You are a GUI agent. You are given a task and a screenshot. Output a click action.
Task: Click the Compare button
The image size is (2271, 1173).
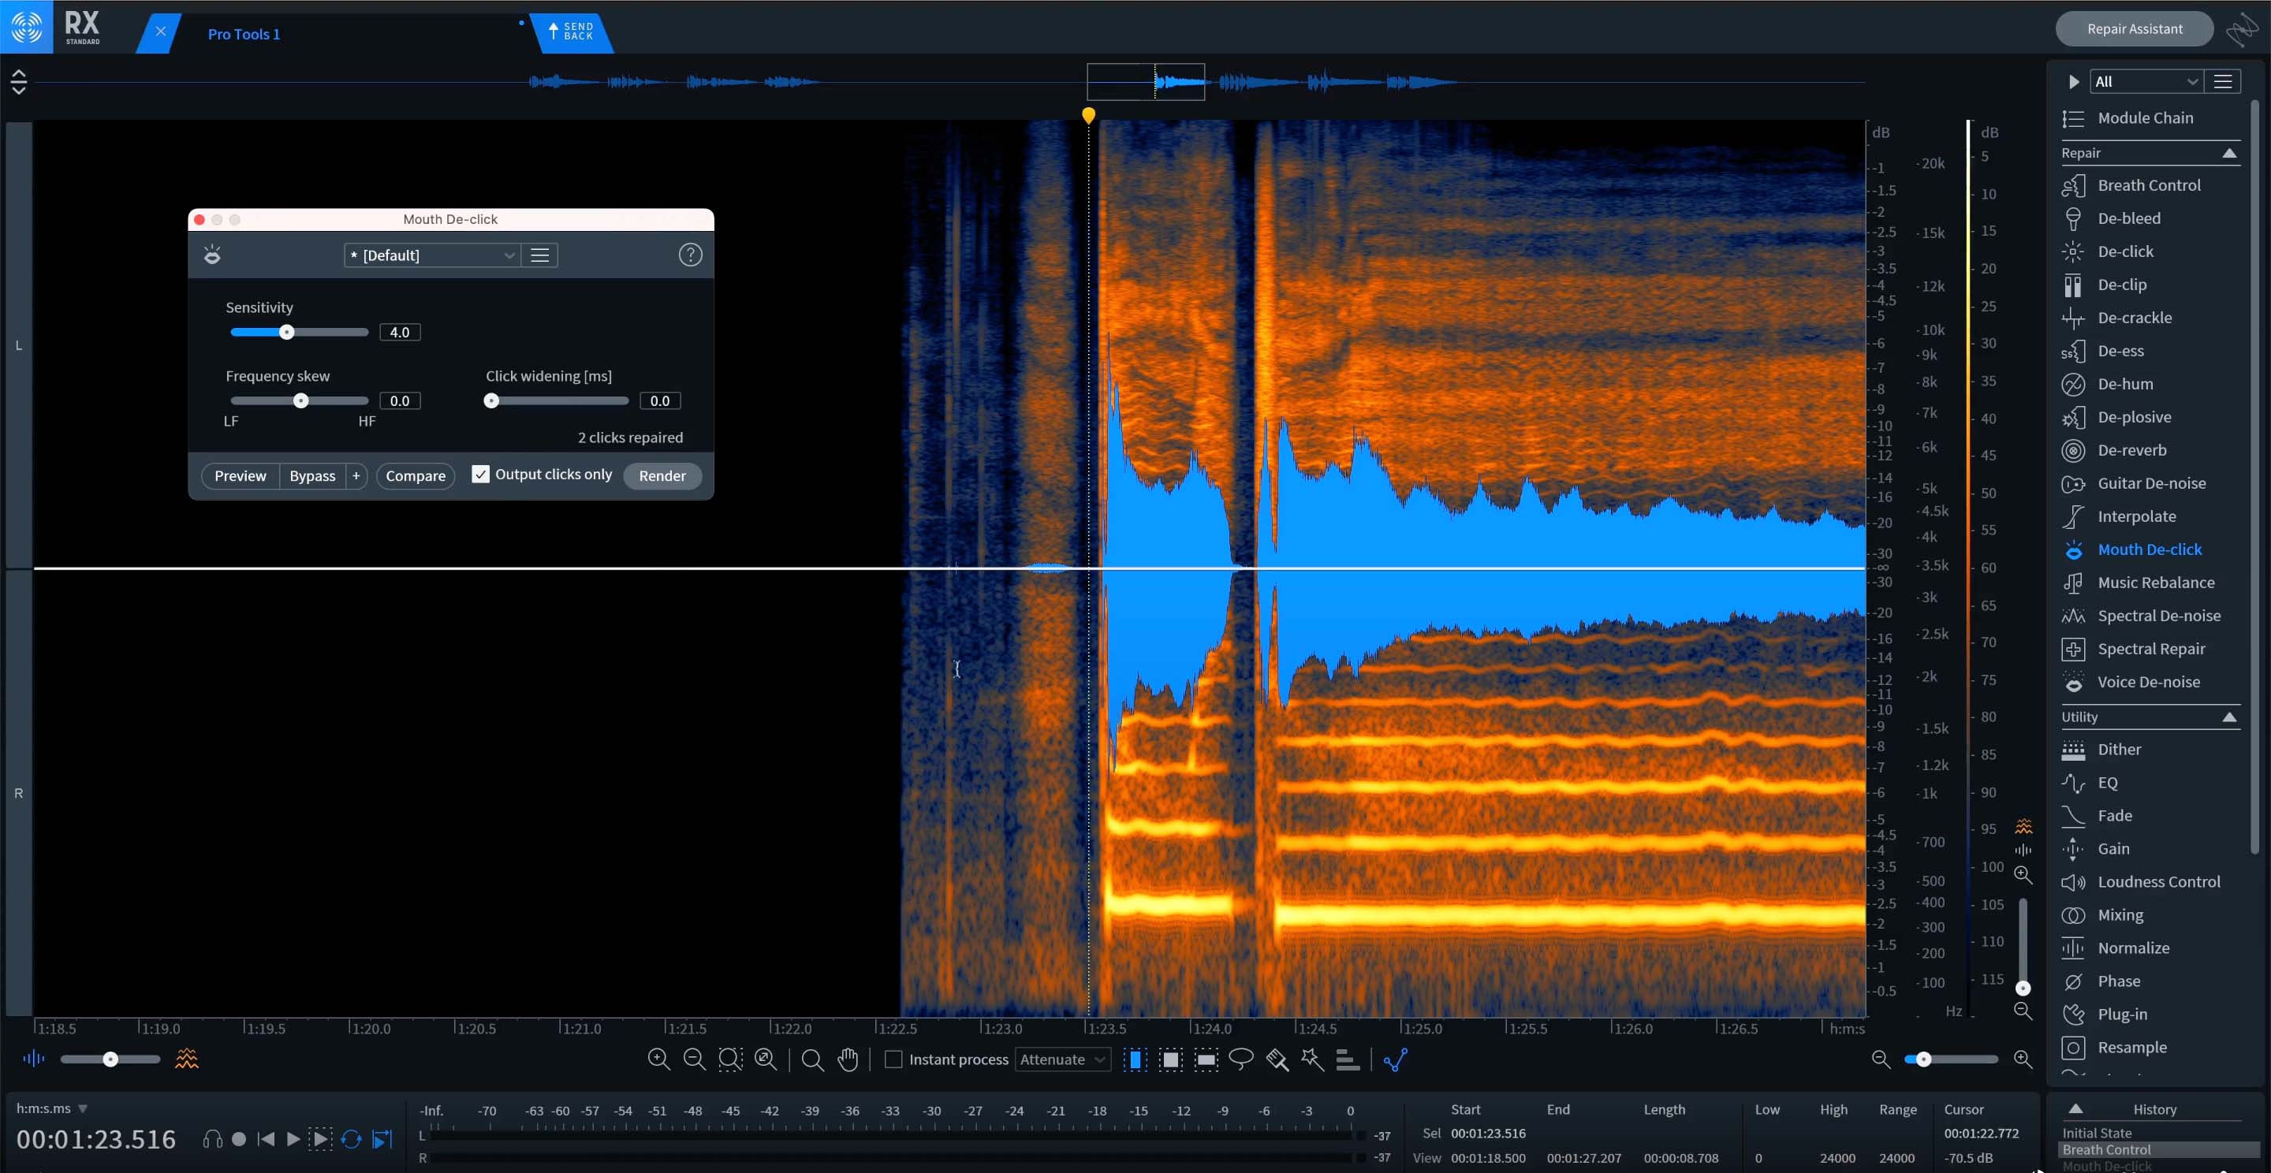pos(416,476)
